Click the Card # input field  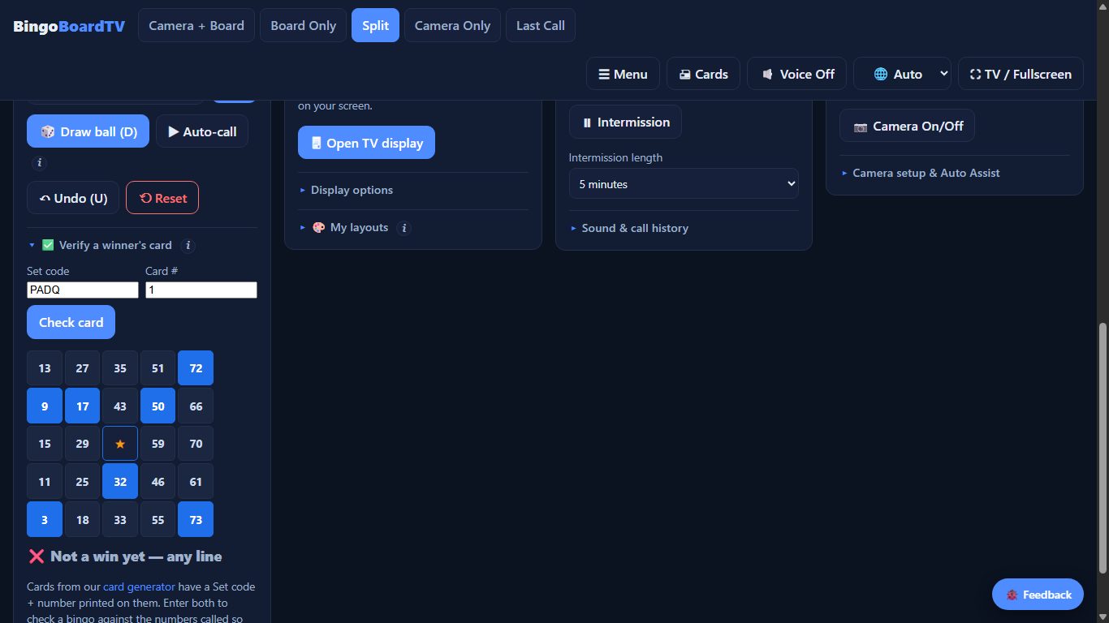(201, 290)
